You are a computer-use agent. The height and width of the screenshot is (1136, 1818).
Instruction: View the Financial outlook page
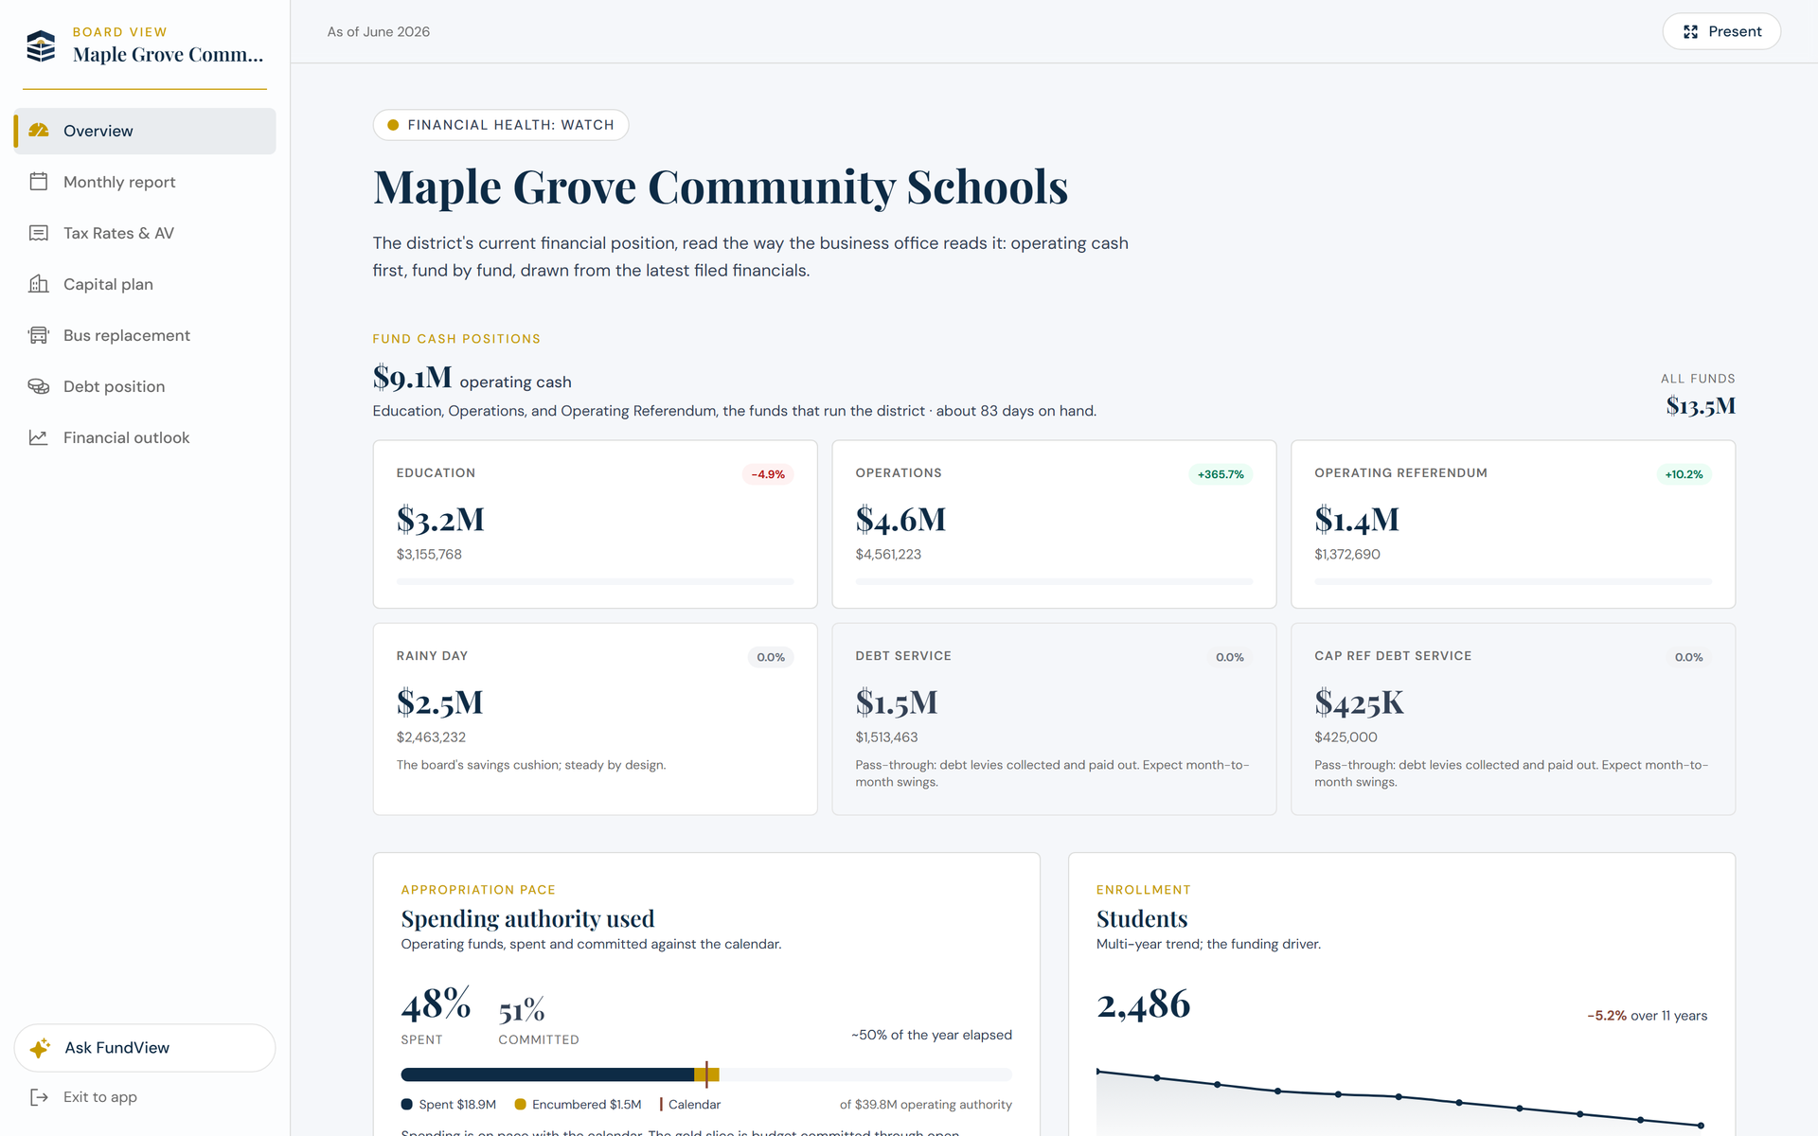[145, 437]
